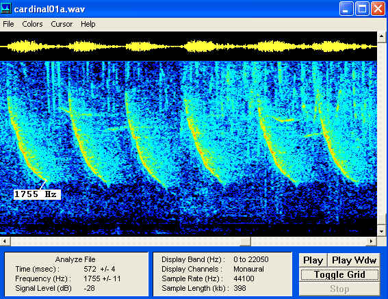This screenshot has height=299, width=388.
Task: Click the Stop button
Action: pos(339,289)
